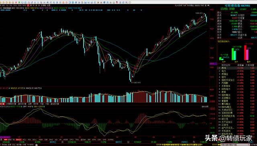Select the 电力 sector row
The height and width of the screenshot is (146, 257).
tap(237, 71)
